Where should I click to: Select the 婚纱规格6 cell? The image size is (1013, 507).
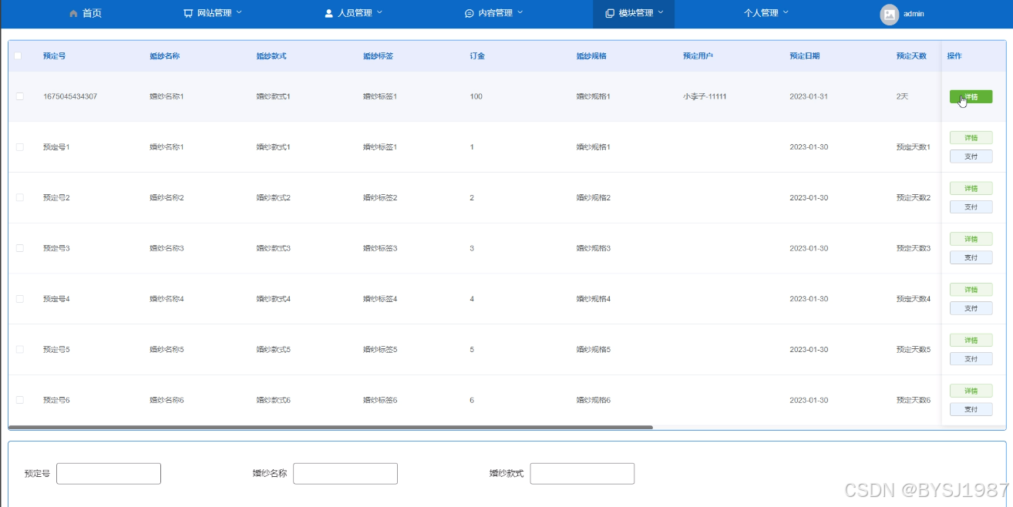(593, 400)
